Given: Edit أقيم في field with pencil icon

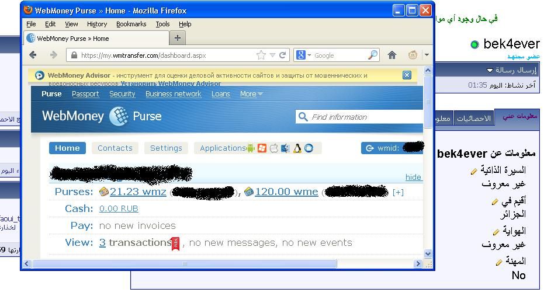Looking at the screenshot, I should click(495, 202).
